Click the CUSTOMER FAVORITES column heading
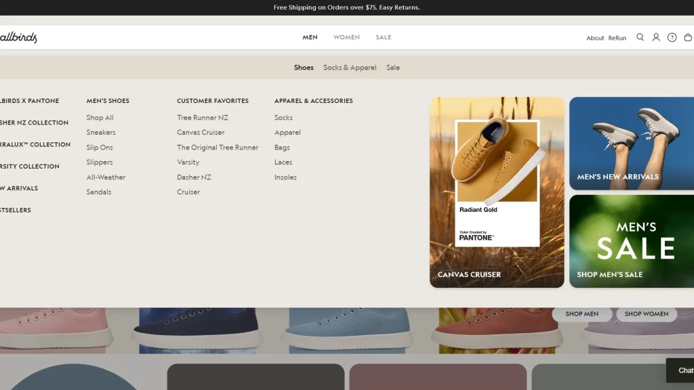 (x=212, y=101)
